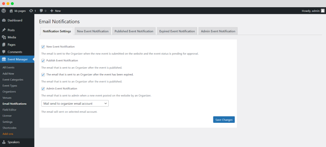326x147 pixels.
Task: Open Admin Event Notification tab
Action: pyautogui.click(x=218, y=31)
